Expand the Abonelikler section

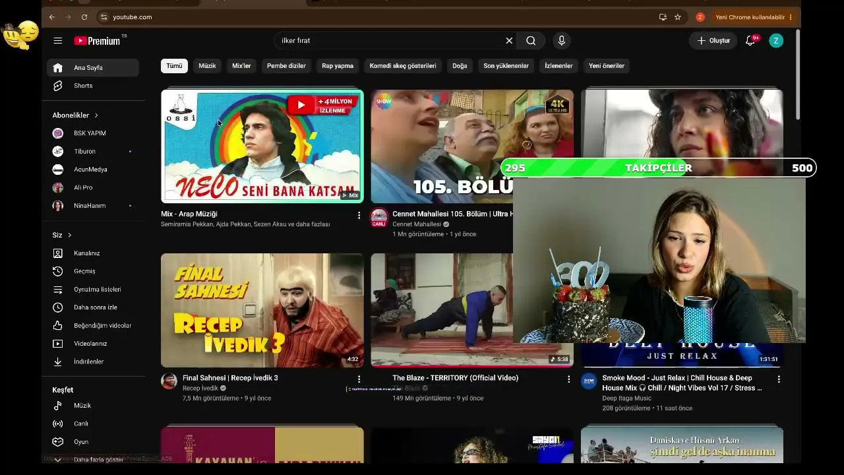click(x=75, y=115)
